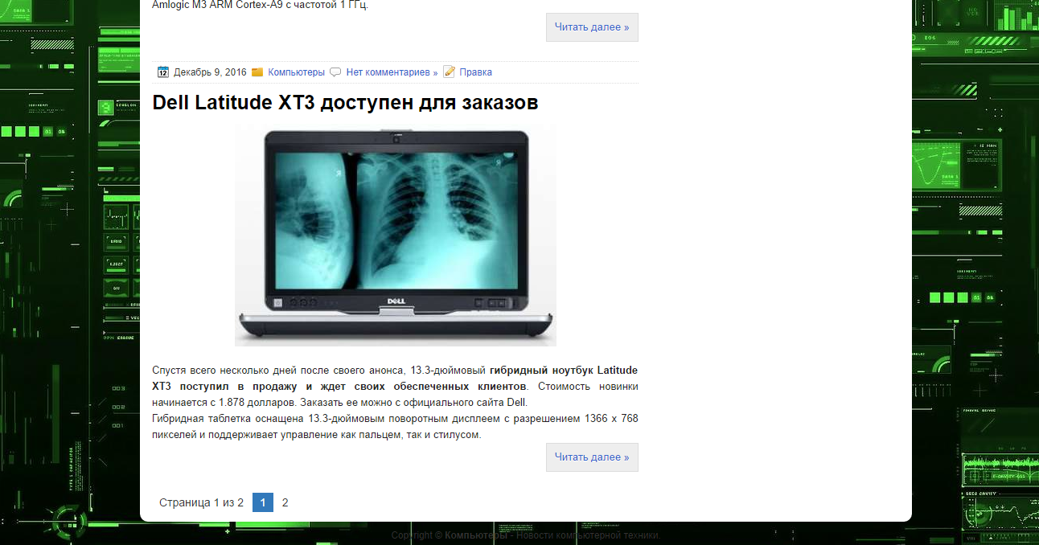Open the Dell Latitude XT3 доступен для заказов headline

click(345, 103)
